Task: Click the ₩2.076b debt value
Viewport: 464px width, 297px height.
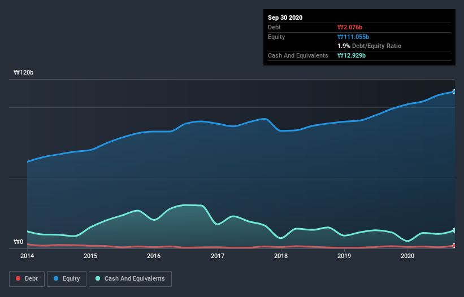Action: (350, 28)
